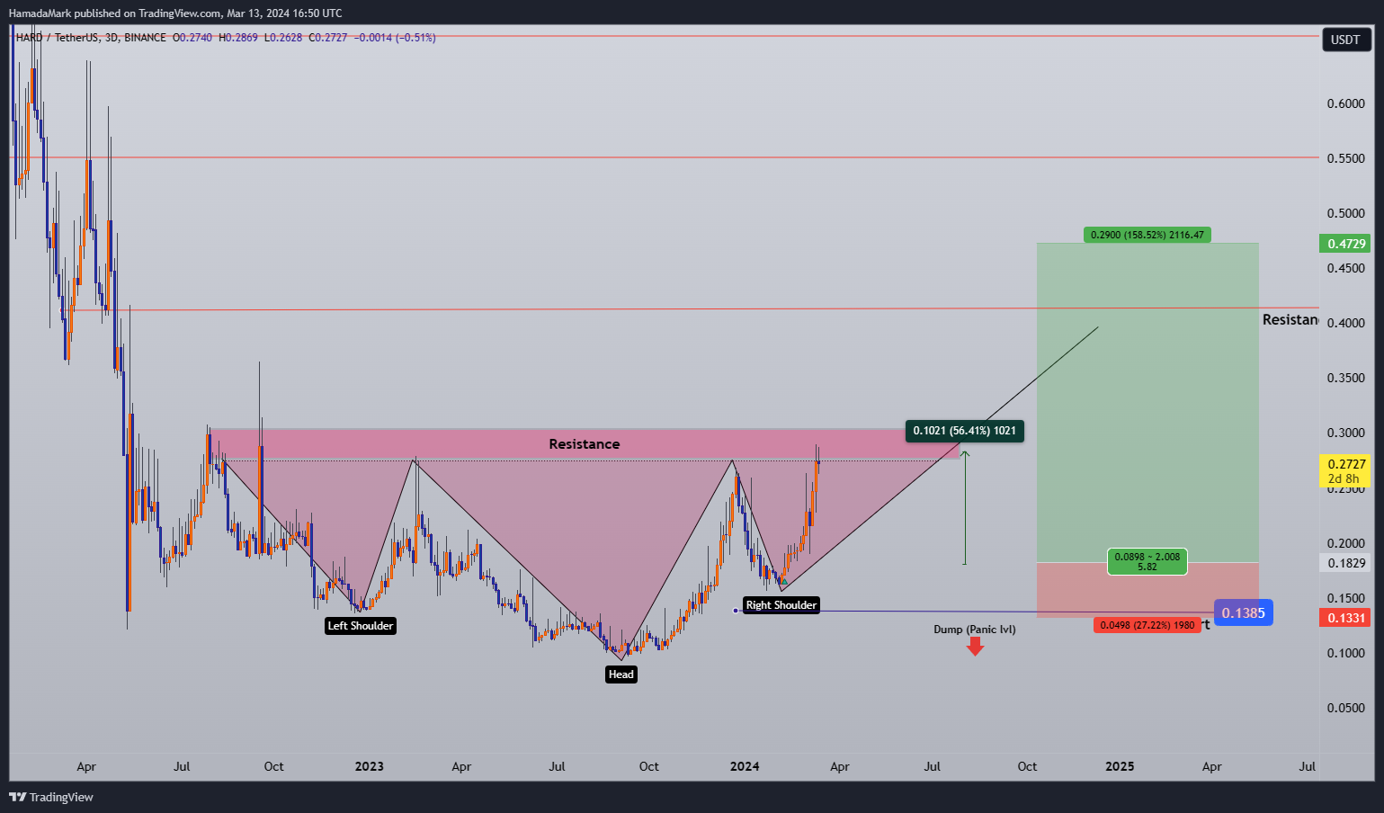The image size is (1384, 813).
Task: Click the yellow 0.2727 current price tag
Action: (1346, 471)
